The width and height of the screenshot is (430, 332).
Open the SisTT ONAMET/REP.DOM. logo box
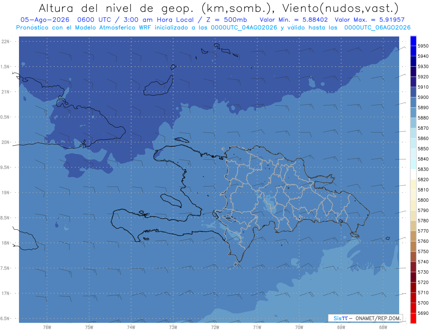point(365,318)
